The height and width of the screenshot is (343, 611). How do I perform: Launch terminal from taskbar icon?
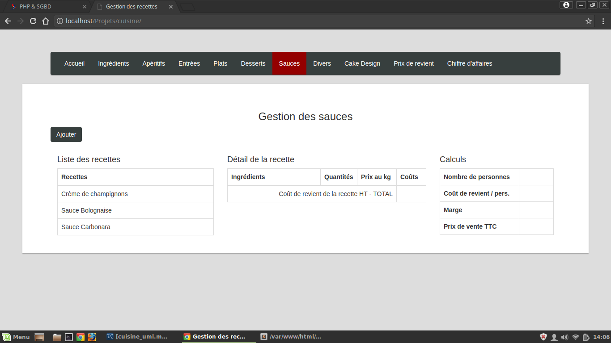tap(69, 337)
